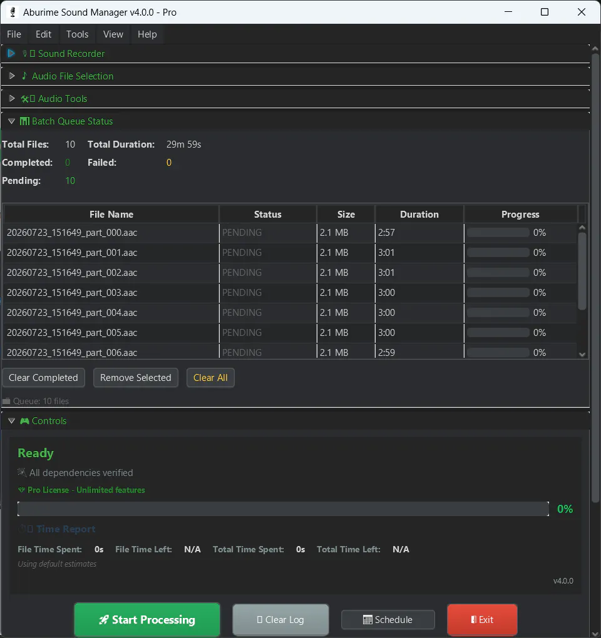
Task: Open the File menu
Action: click(x=14, y=34)
